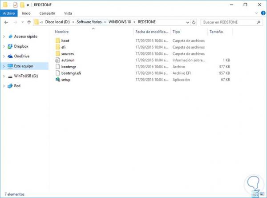Click the Acceso rápido star icon
The height and width of the screenshot is (198, 267).
point(11,36)
